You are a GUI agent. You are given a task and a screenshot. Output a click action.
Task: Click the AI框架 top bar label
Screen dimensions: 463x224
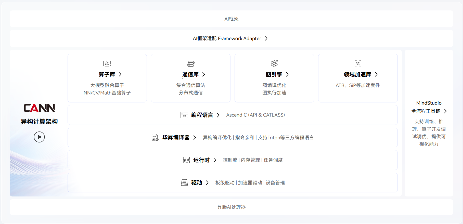pyautogui.click(x=231, y=19)
